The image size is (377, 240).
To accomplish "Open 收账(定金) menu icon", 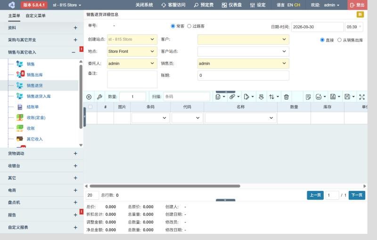I will [x=20, y=117].
